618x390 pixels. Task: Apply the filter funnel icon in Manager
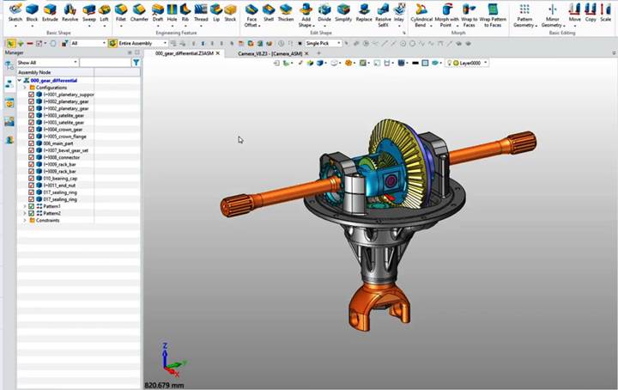pyautogui.click(x=136, y=63)
